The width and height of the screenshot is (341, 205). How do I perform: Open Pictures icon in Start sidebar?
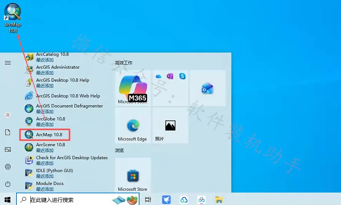point(8,150)
